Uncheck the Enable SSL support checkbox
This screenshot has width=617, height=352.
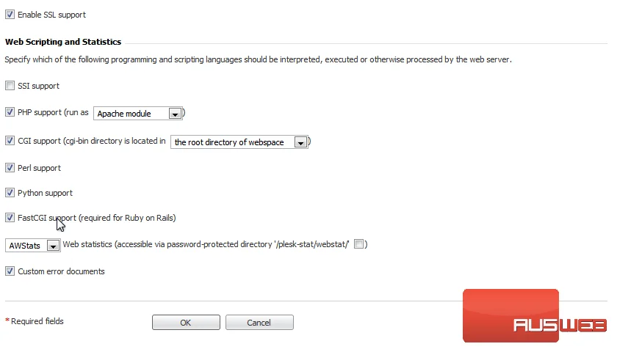point(10,15)
